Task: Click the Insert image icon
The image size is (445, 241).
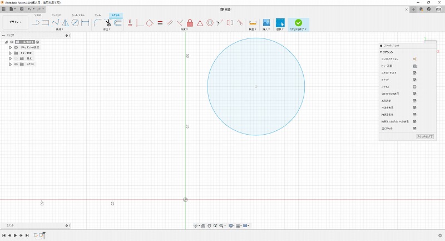Action: pos(266,23)
